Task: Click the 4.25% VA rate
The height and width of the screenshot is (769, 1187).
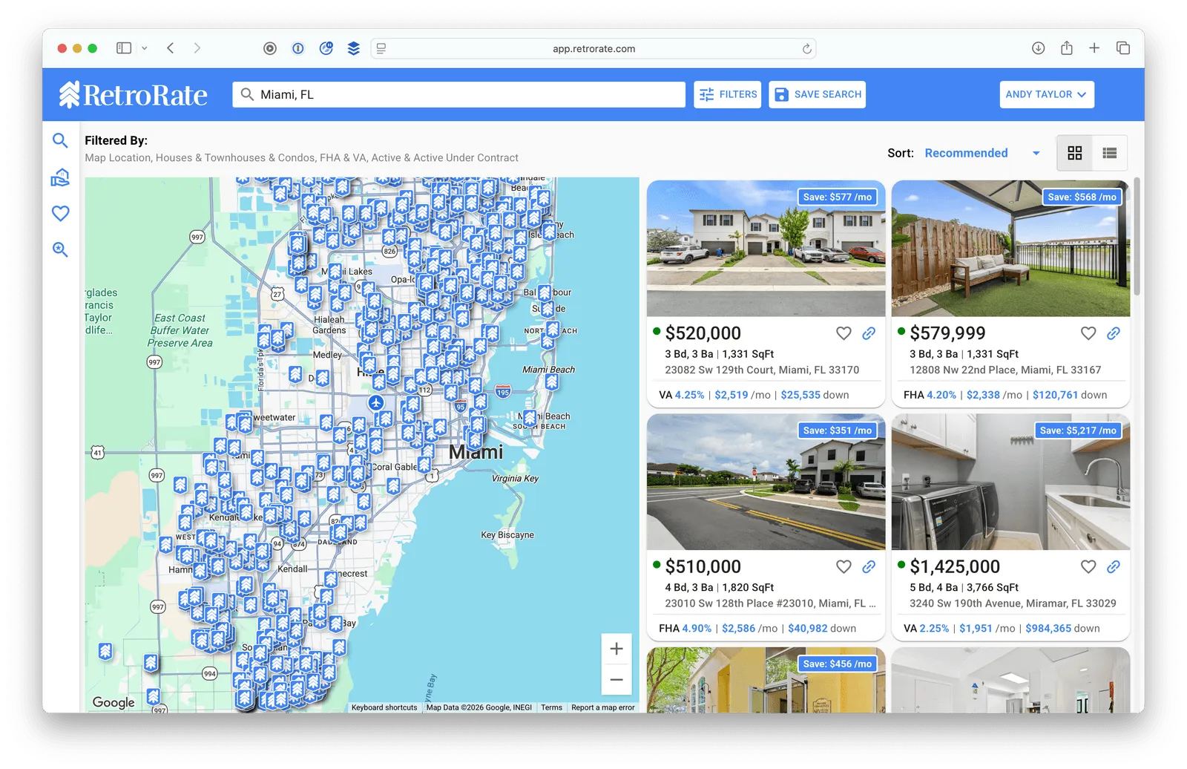Action: pos(689,395)
